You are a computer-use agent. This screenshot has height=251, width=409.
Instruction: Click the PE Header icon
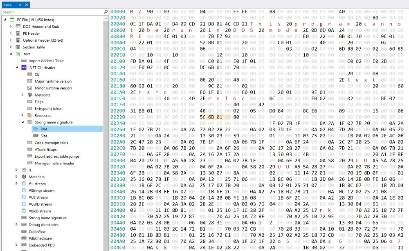pos(18,34)
